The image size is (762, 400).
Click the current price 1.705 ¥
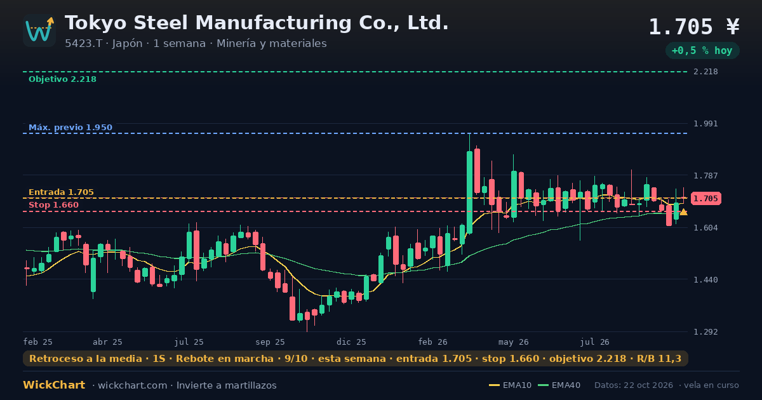tap(694, 27)
